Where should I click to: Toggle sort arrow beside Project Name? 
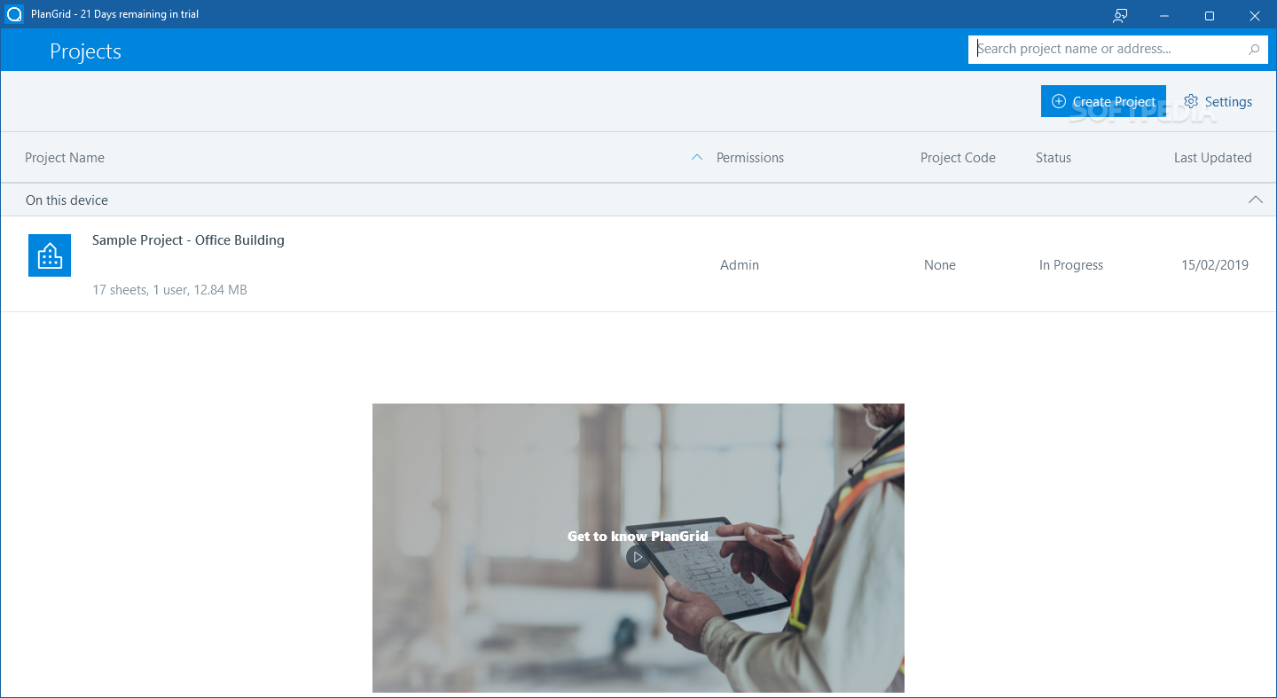pyautogui.click(x=697, y=157)
